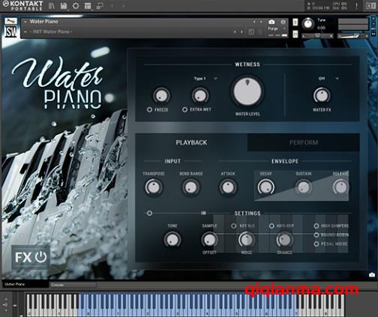Click the large Water Level knob
The image size is (378, 317).
[247, 91]
